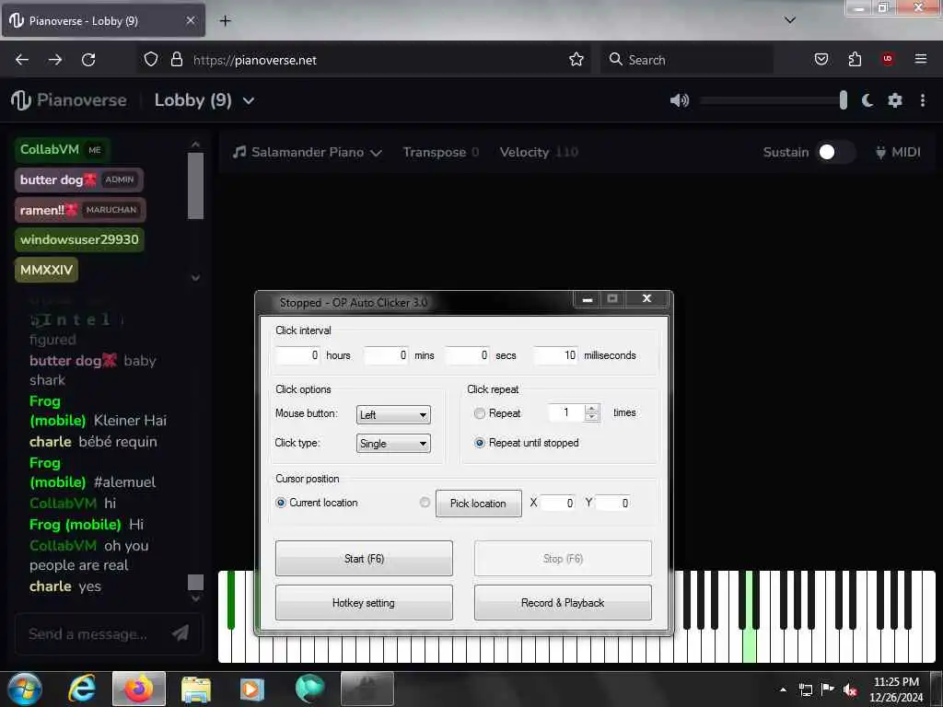Screen dimensions: 943x707
Task: Click muted volume tray icon
Action: (x=850, y=690)
